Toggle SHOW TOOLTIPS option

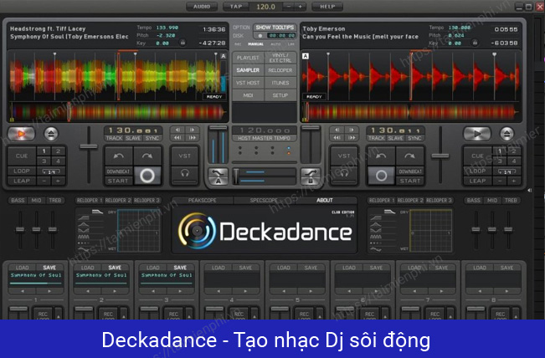275,28
